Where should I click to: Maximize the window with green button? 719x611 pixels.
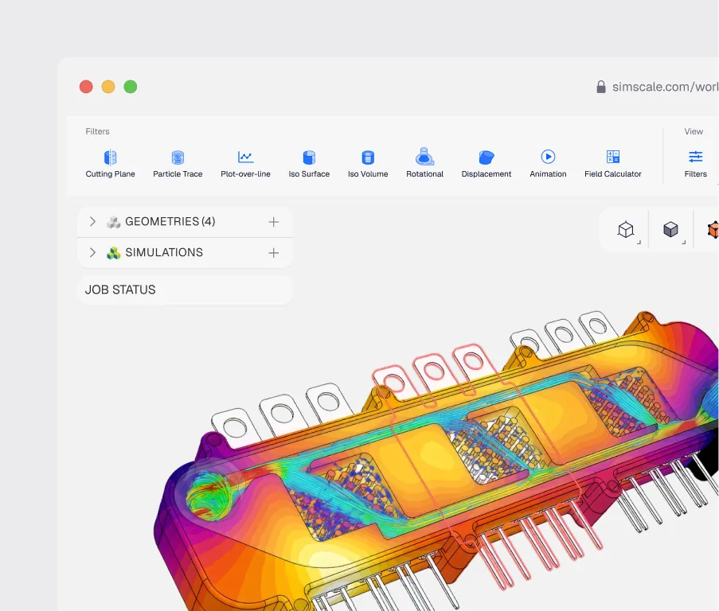tap(131, 87)
